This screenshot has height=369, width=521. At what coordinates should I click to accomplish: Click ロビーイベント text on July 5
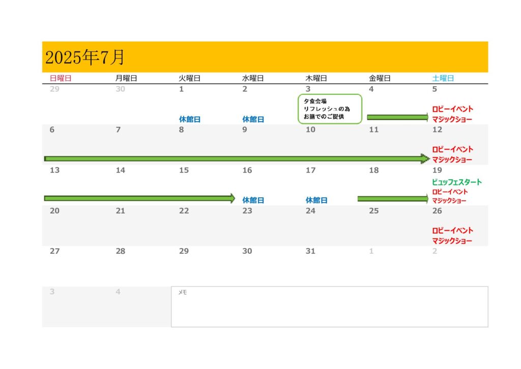tap(452, 109)
